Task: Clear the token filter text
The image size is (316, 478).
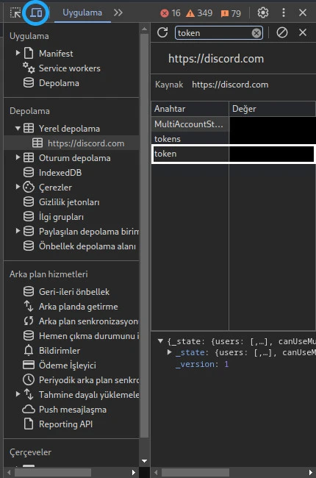Action: pyautogui.click(x=256, y=33)
